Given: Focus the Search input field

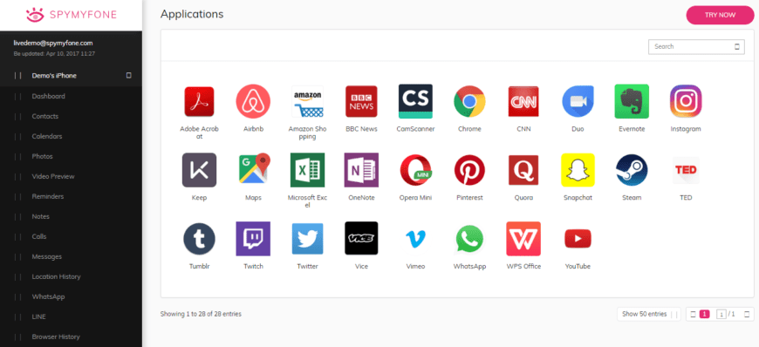Looking at the screenshot, I should (x=696, y=47).
